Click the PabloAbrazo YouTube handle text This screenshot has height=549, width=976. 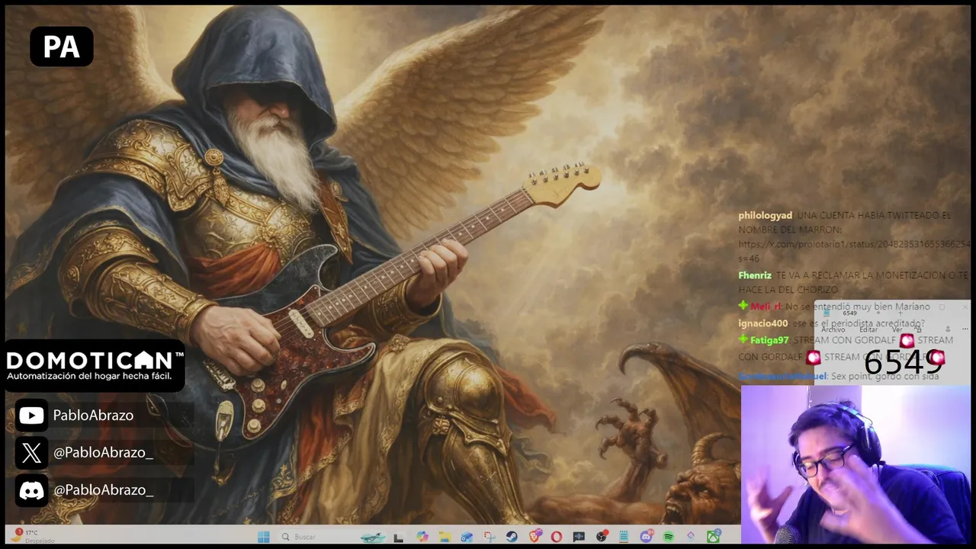tap(93, 416)
